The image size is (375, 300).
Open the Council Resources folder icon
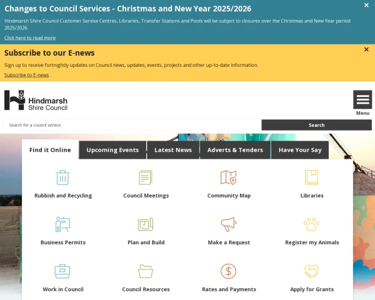pos(146,271)
